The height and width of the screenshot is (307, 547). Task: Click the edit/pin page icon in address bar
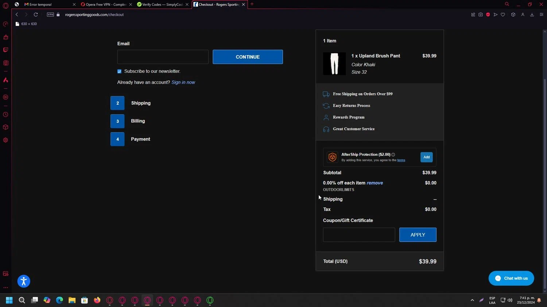coord(473,15)
